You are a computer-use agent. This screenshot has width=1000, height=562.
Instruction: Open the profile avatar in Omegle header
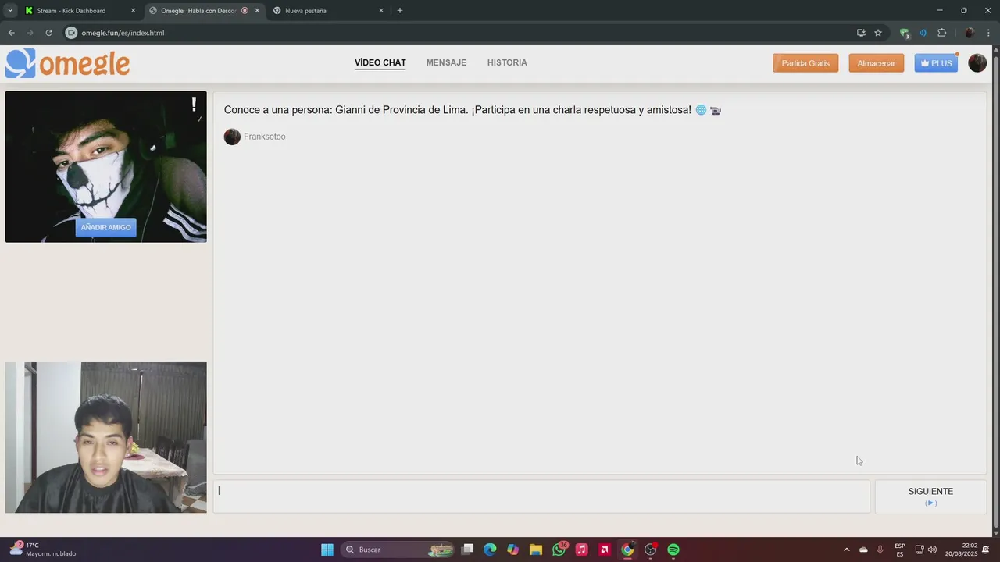pyautogui.click(x=977, y=63)
